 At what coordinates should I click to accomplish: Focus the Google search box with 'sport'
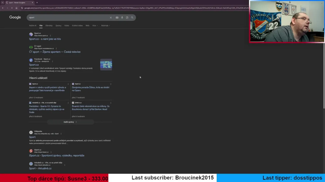pyautogui.click(x=68, y=17)
